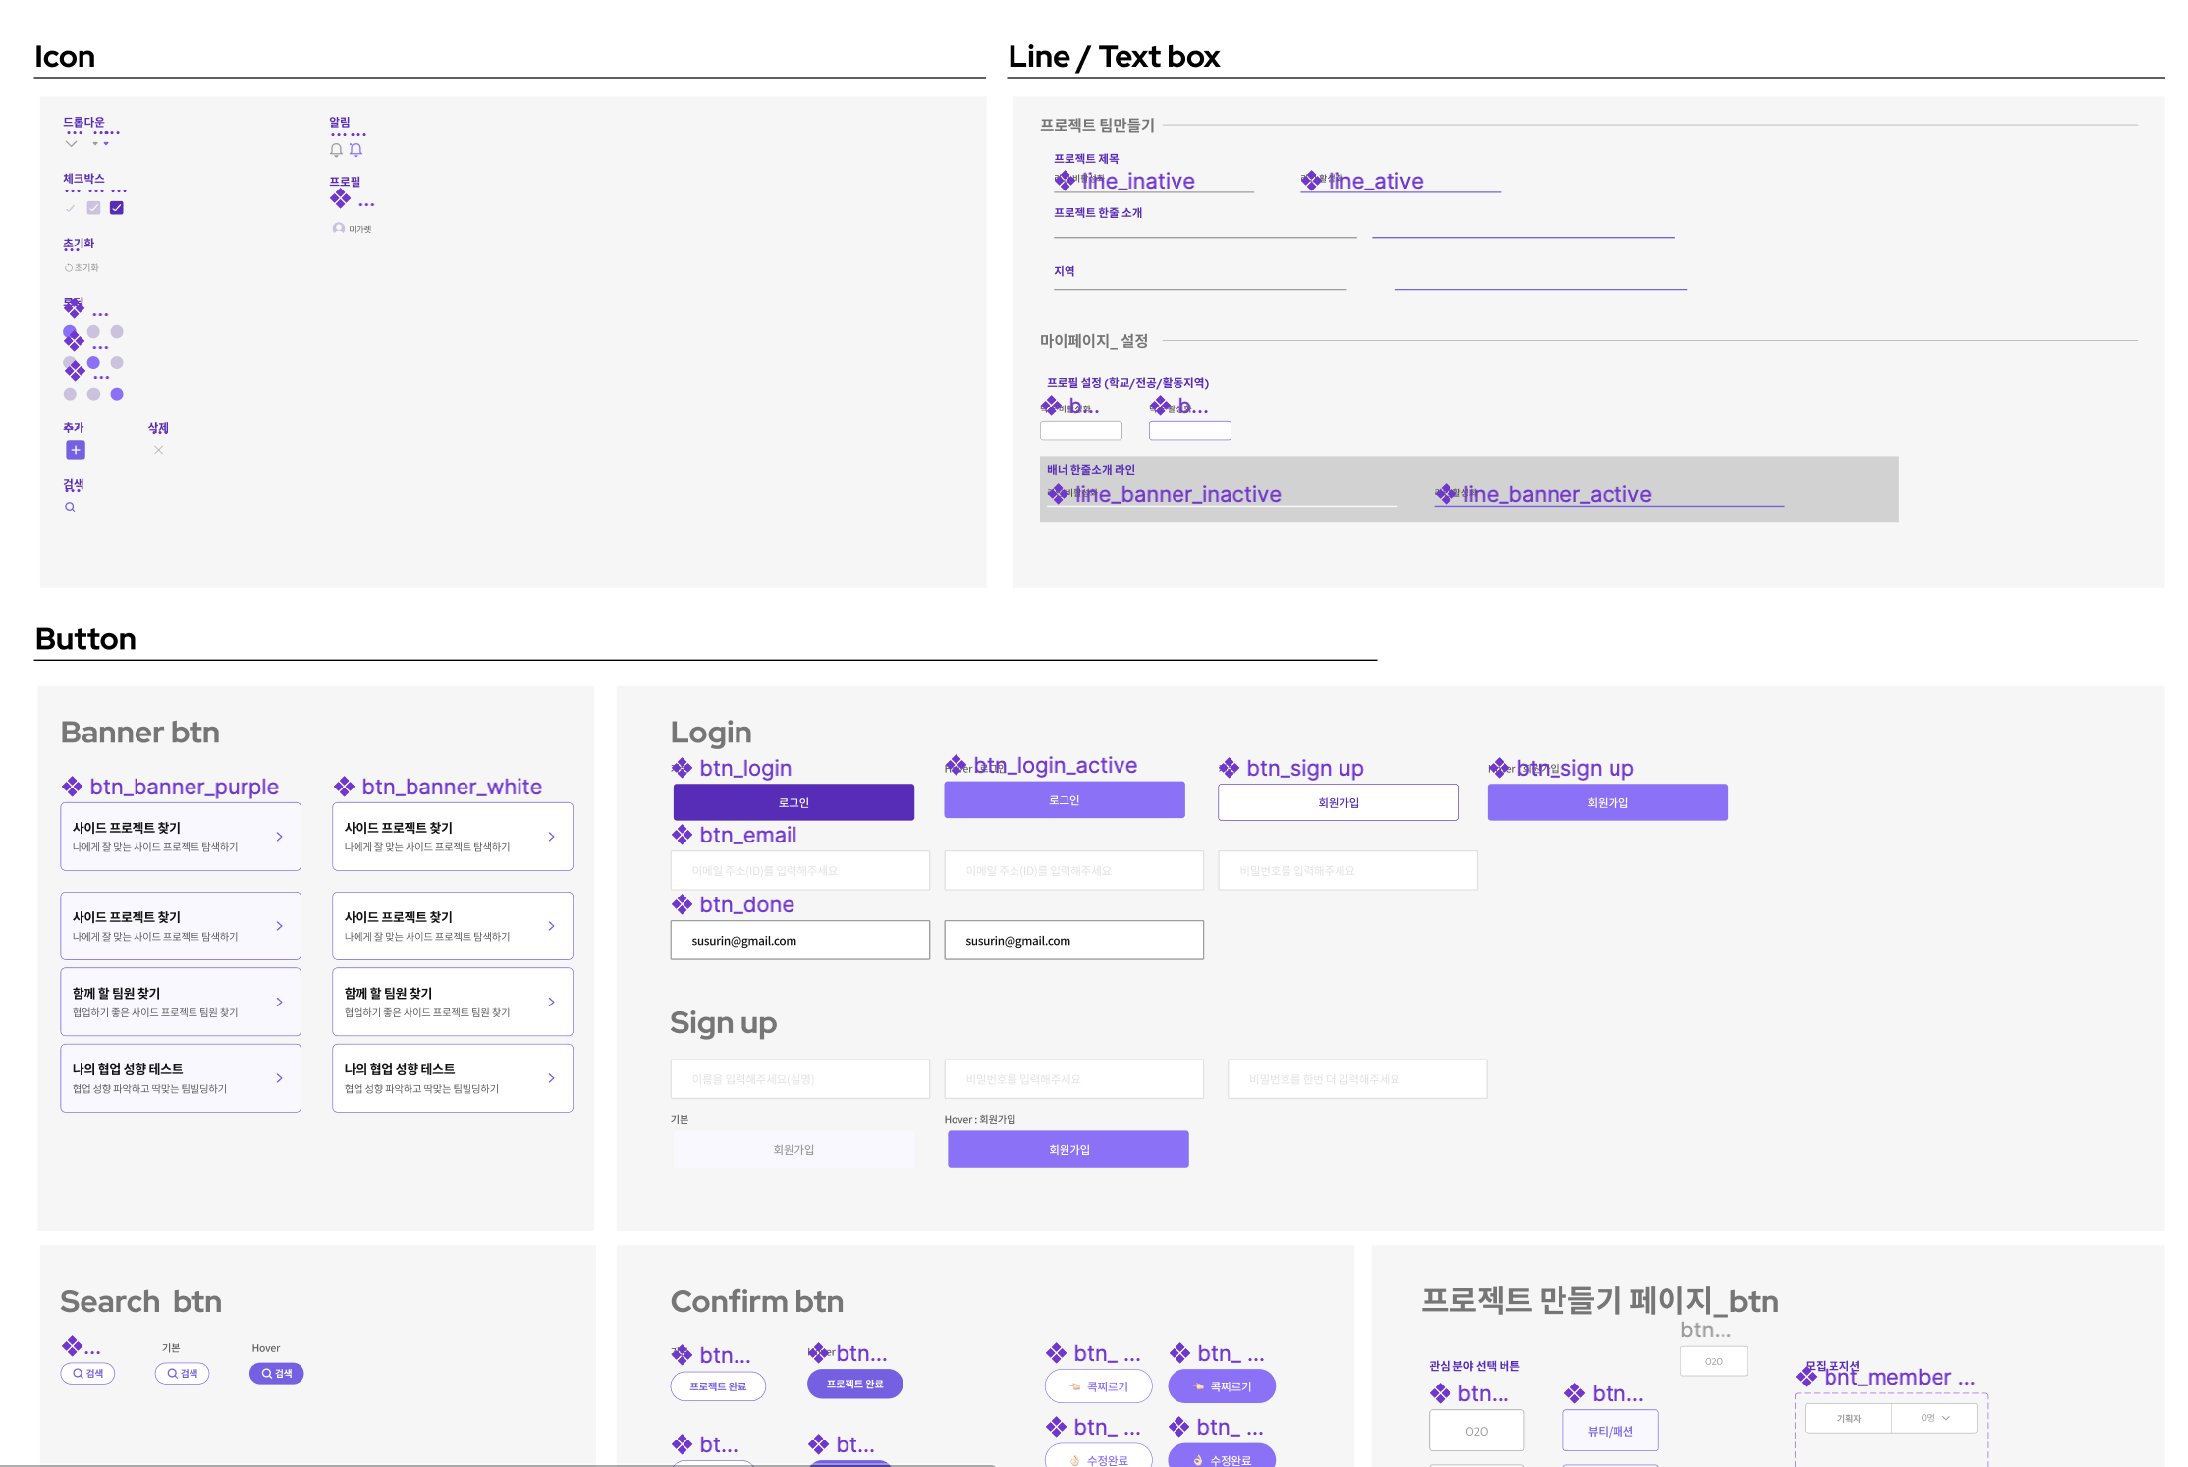Click the dark purple checked checkbox
The width and height of the screenshot is (2188, 1467).
pyautogui.click(x=117, y=208)
